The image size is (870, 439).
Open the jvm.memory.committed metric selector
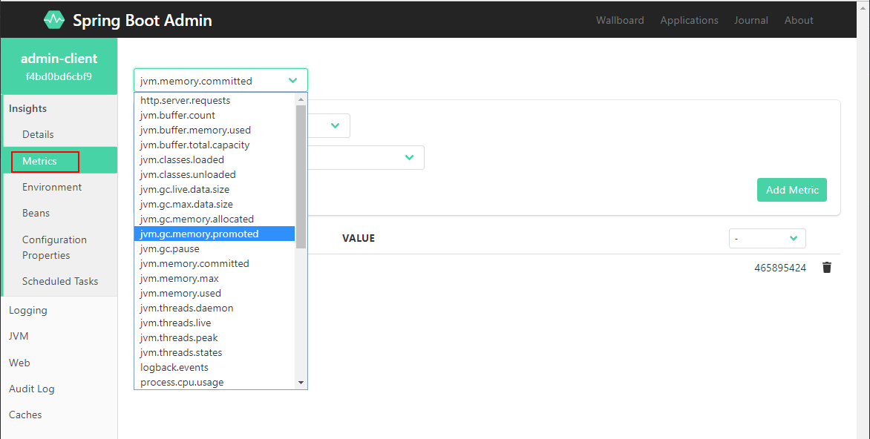tap(220, 81)
